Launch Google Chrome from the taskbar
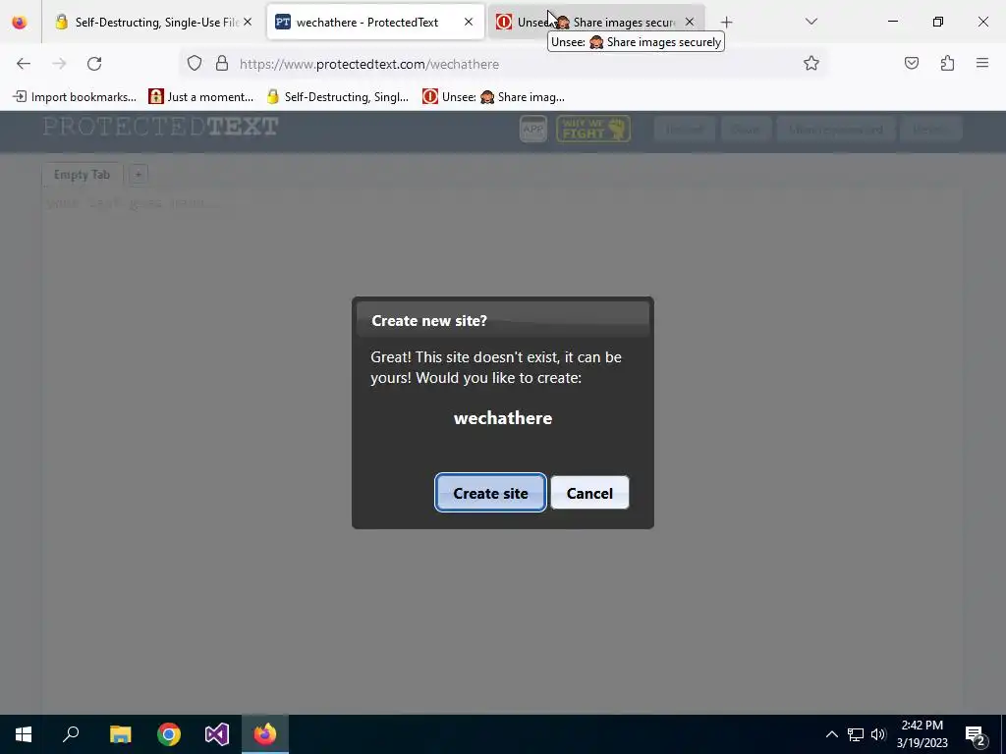 tap(169, 734)
